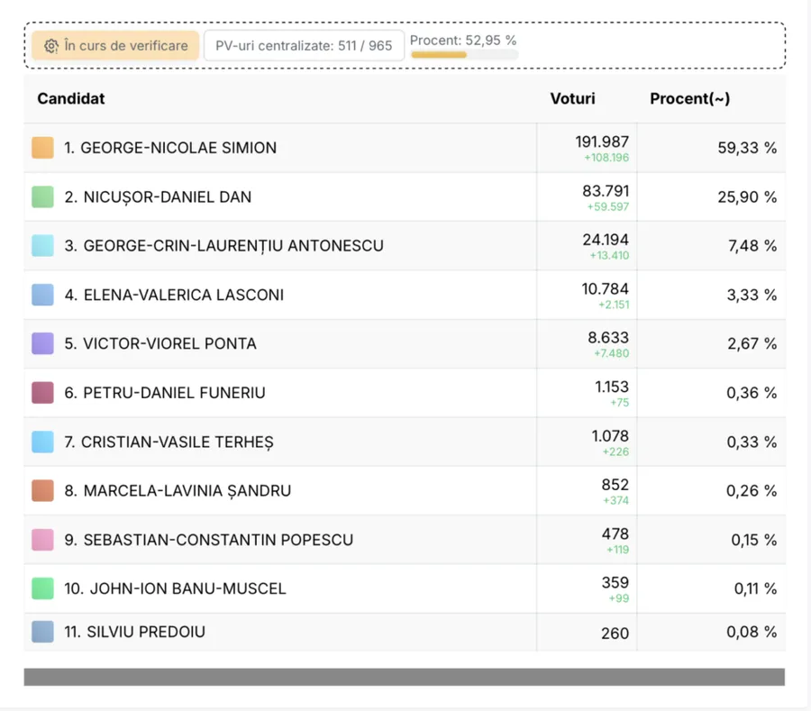Click the Procent(~) column header

point(689,98)
